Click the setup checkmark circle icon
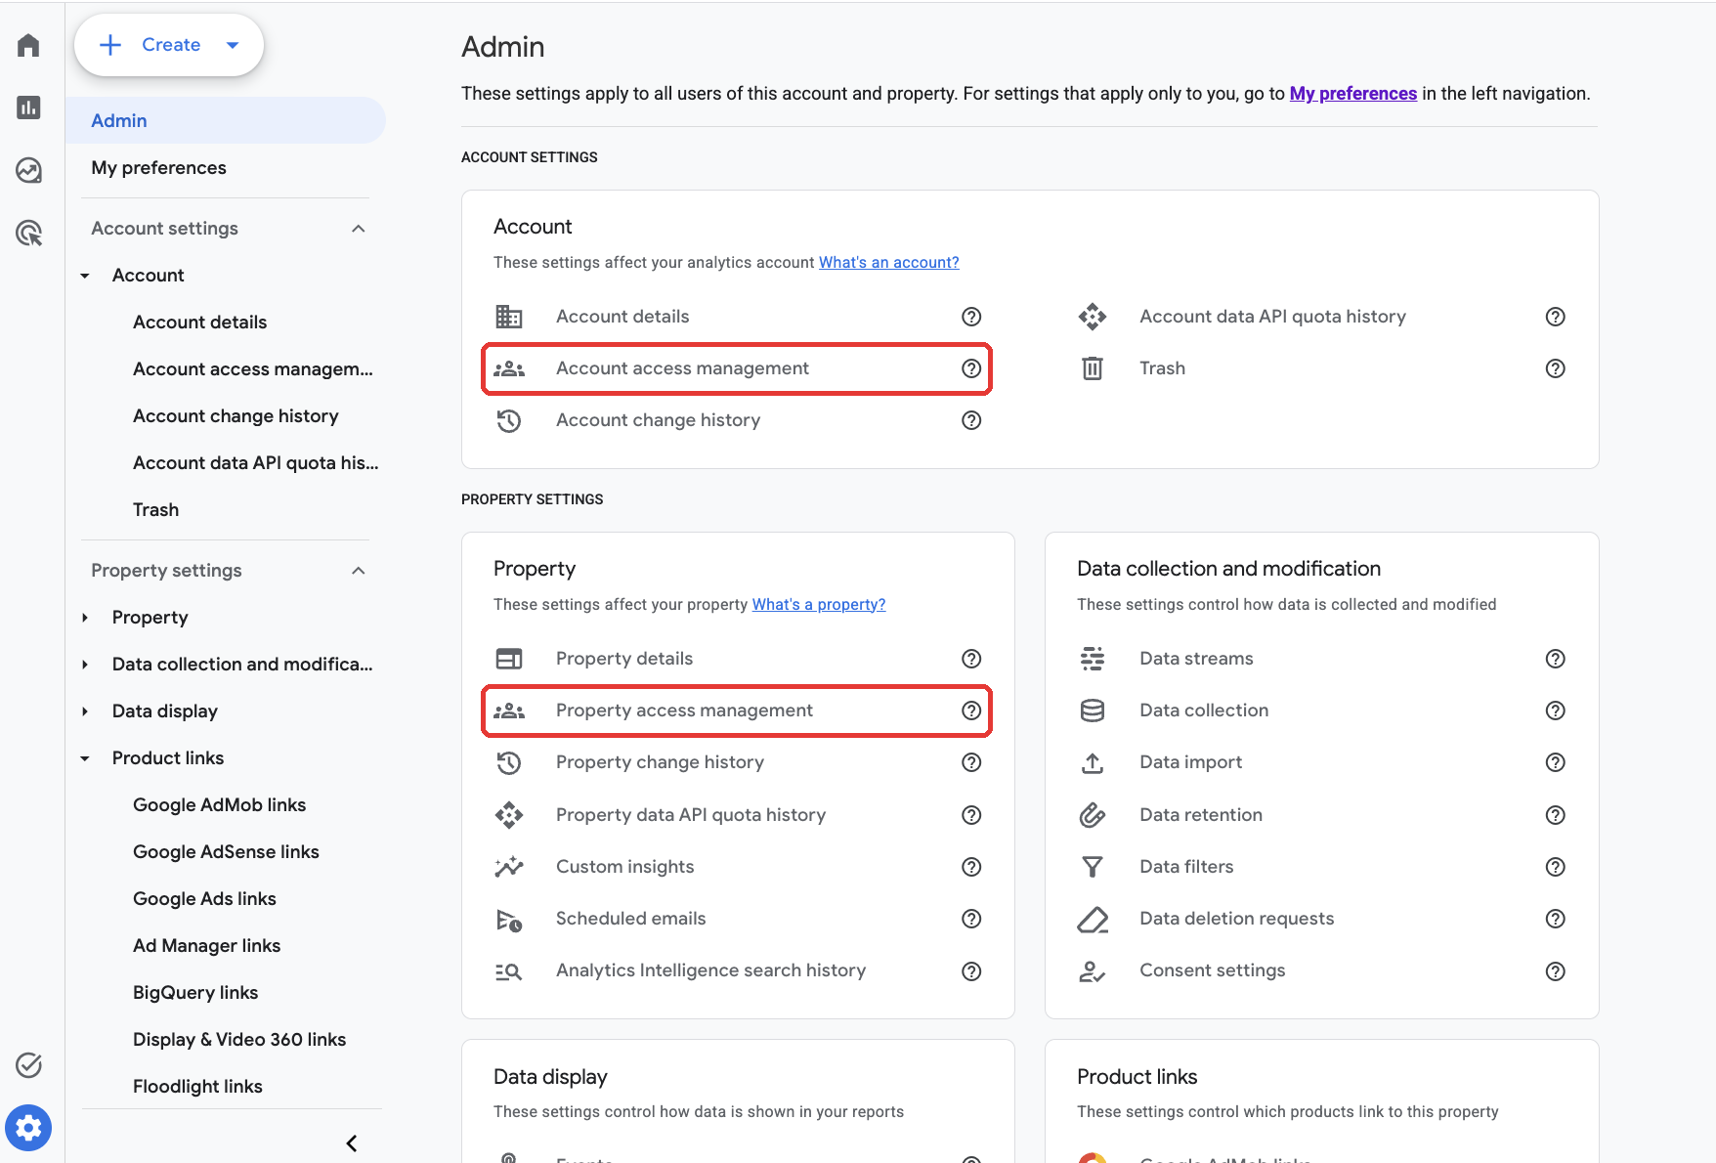The image size is (1716, 1163). pos(28,1065)
